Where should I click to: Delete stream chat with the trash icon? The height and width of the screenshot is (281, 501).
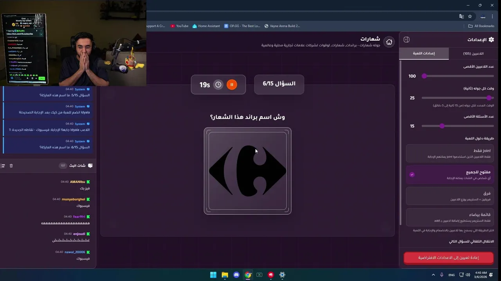(x=11, y=166)
